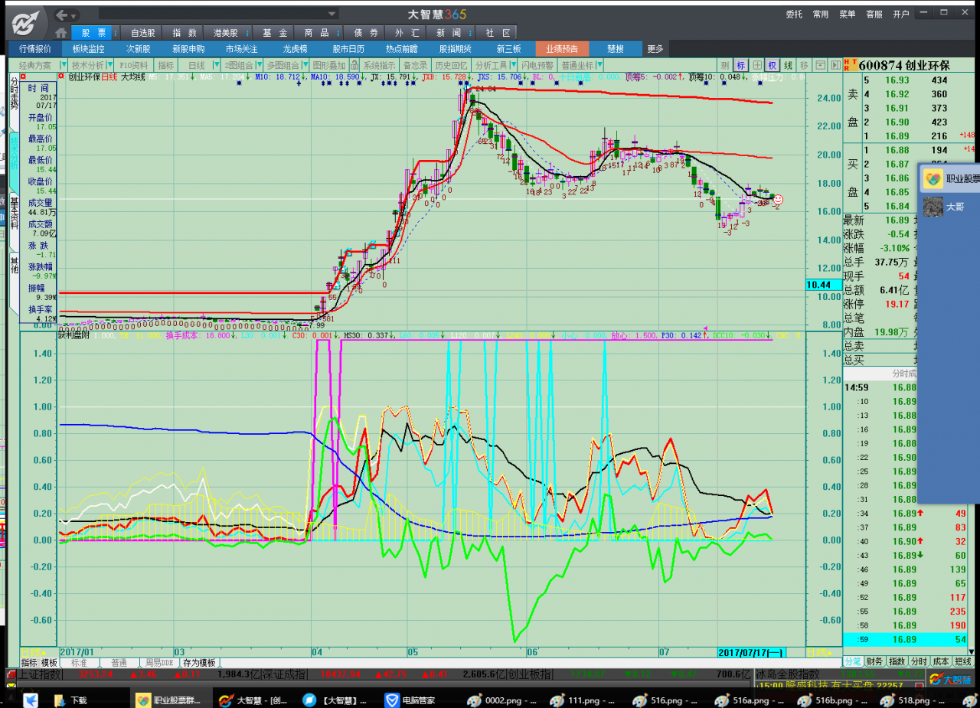The width and height of the screenshot is (980, 708).
Task: Open the back-arrow history dropdown
Action: point(74,15)
